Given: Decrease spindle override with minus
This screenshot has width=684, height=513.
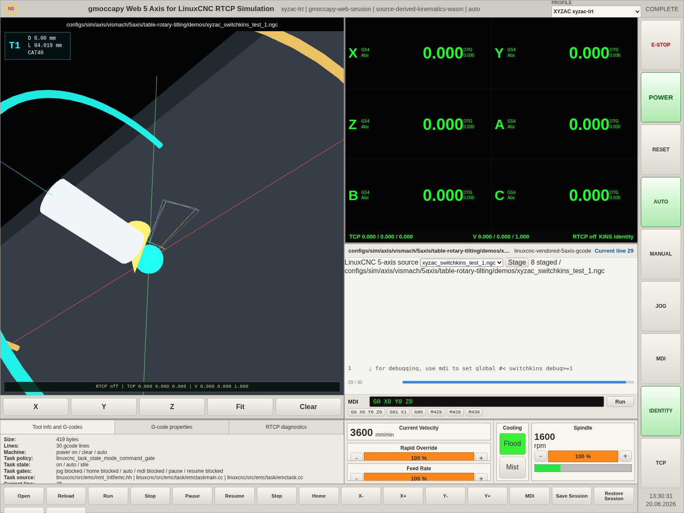Looking at the screenshot, I should click(540, 456).
